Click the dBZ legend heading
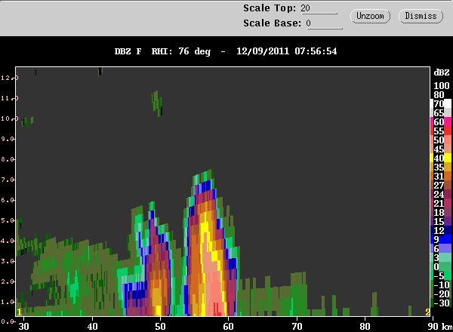 click(x=442, y=72)
